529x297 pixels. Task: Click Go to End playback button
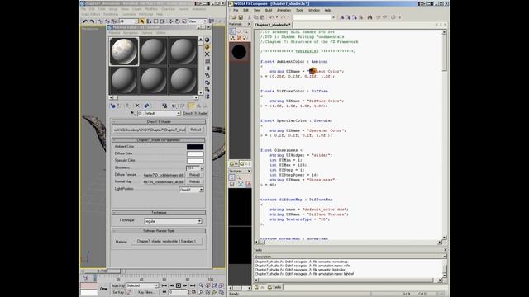[193, 285]
